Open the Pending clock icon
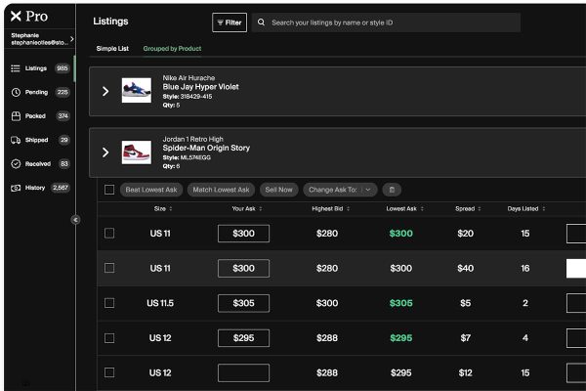586x391 pixels. [x=16, y=92]
